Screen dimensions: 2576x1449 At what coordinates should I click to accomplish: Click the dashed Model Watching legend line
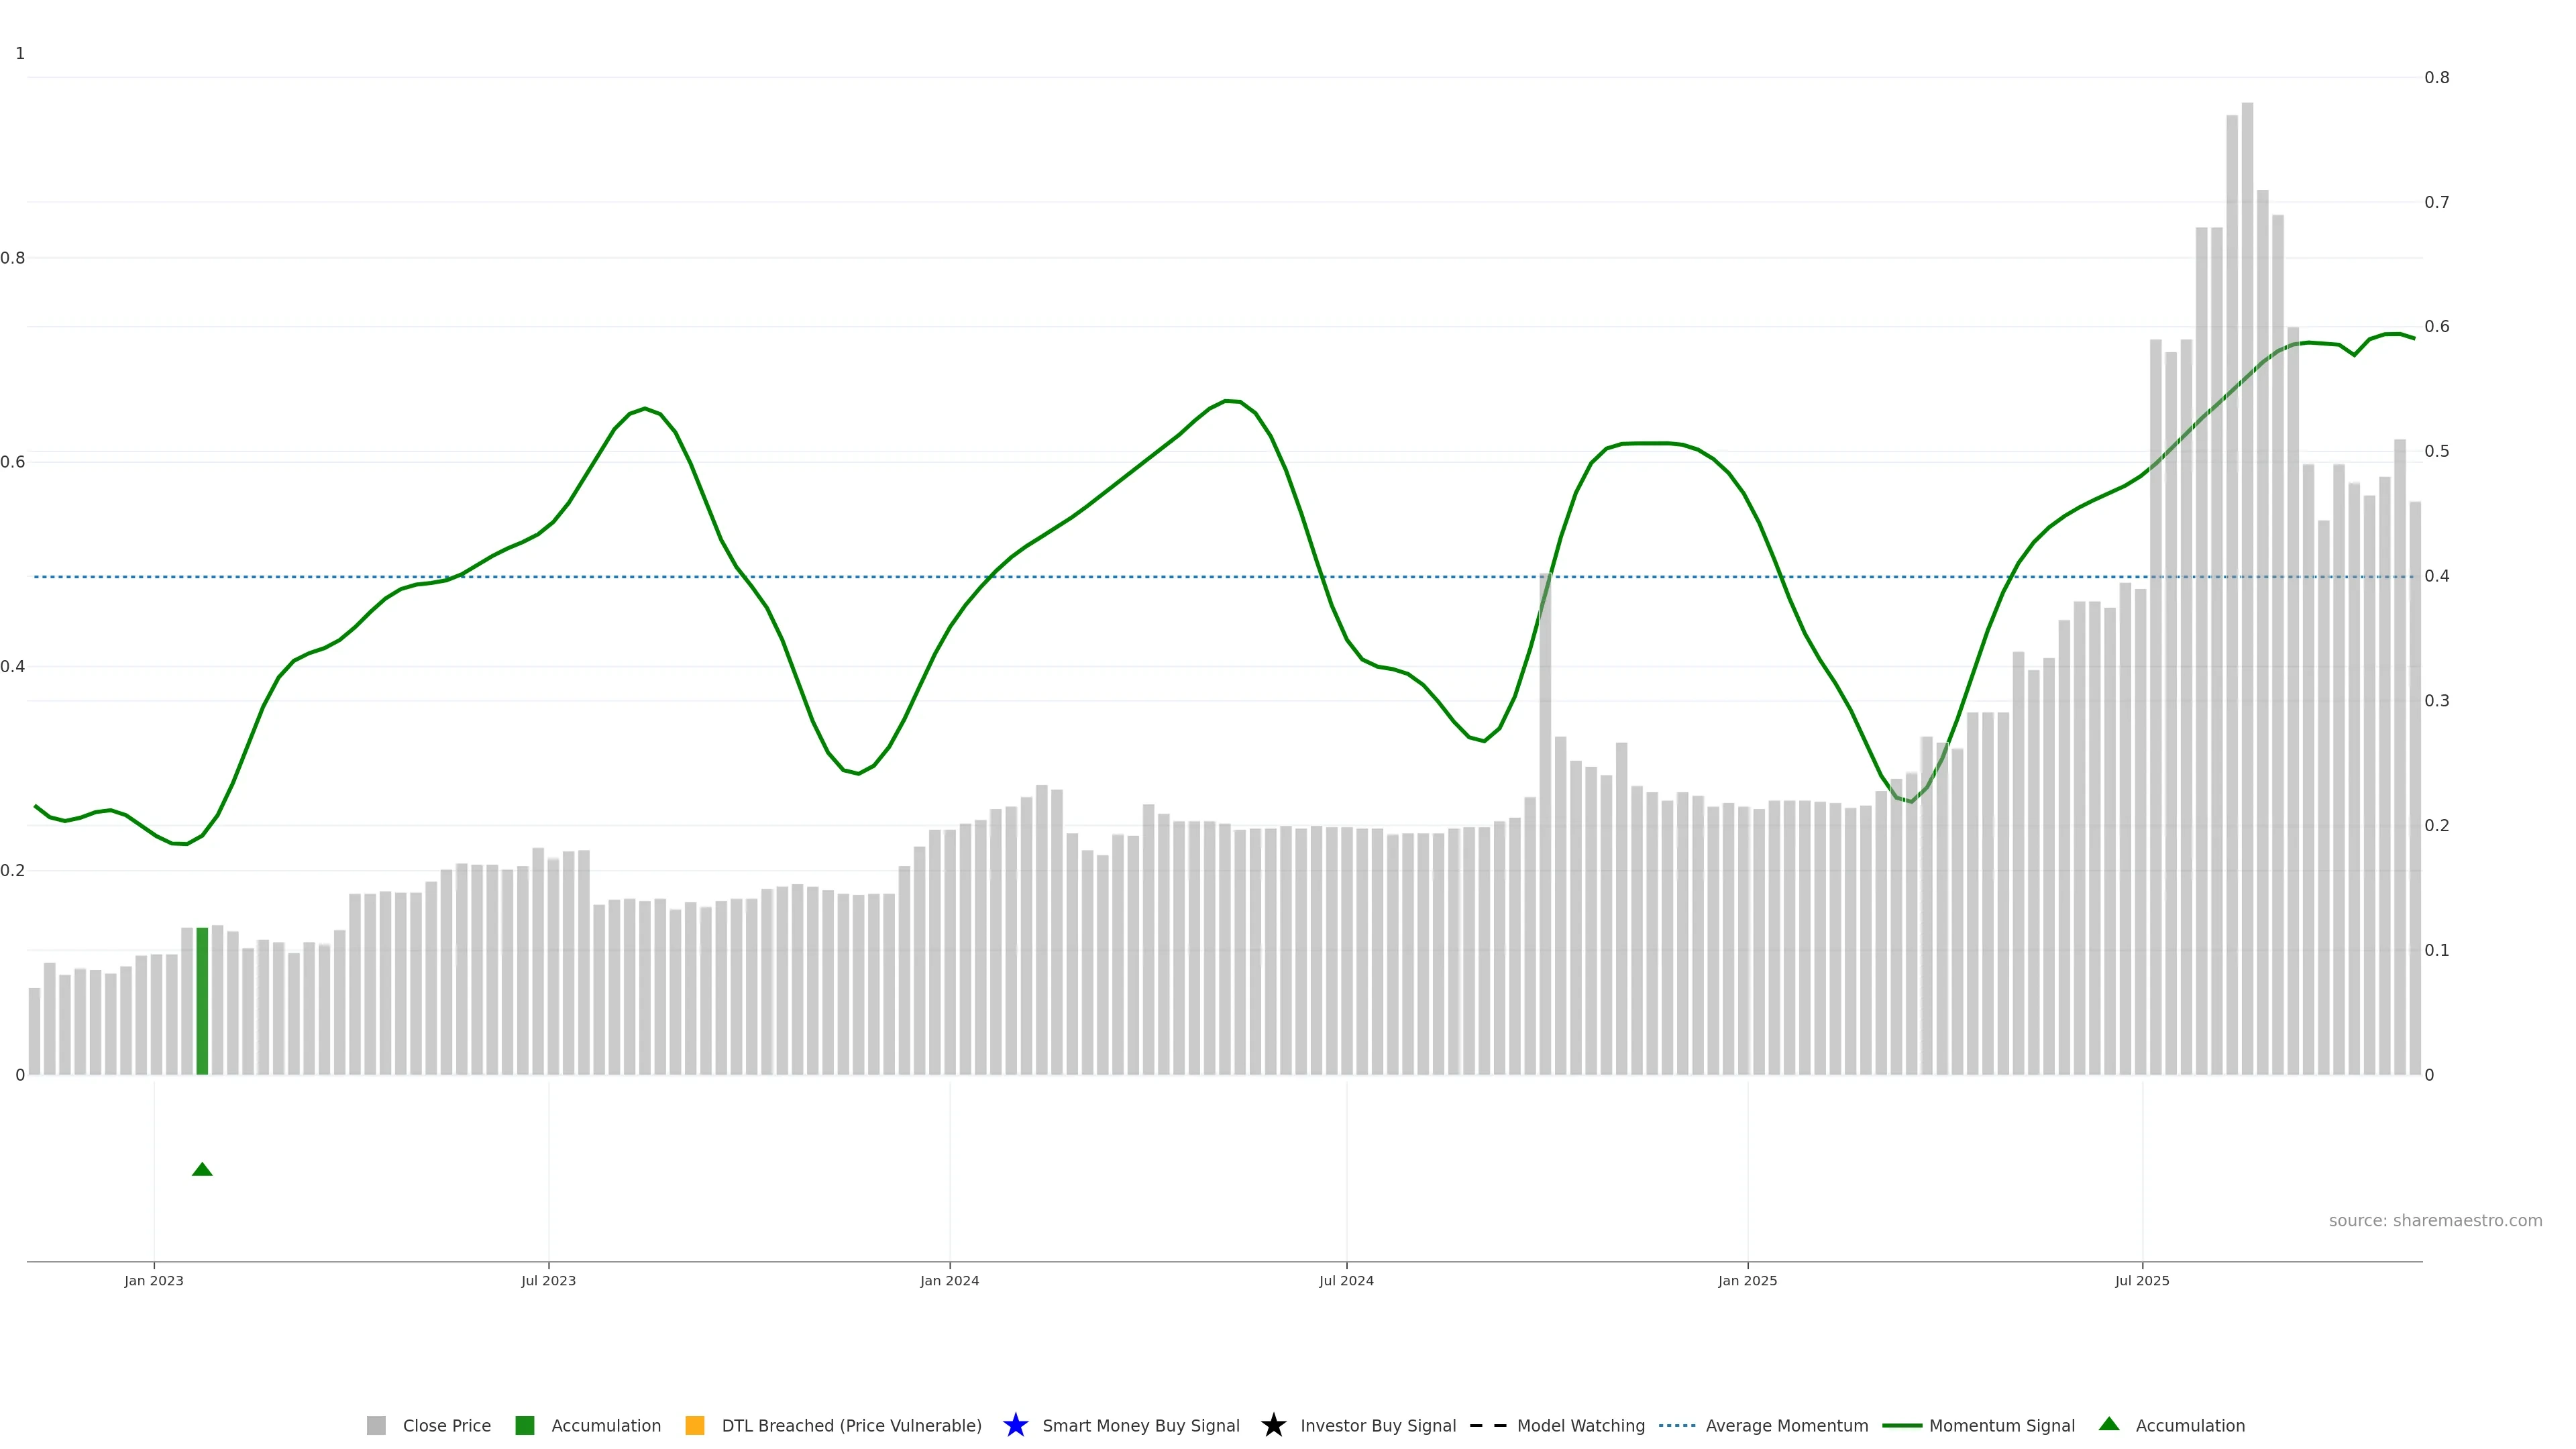1487,1425
